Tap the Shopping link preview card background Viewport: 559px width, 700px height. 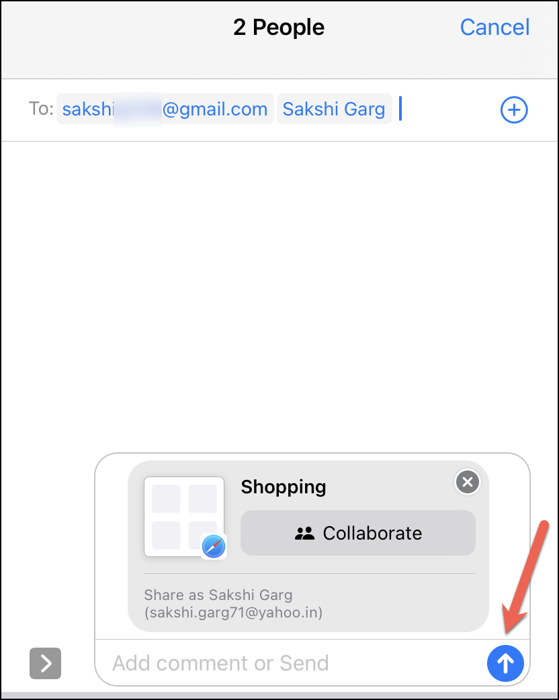[308, 546]
